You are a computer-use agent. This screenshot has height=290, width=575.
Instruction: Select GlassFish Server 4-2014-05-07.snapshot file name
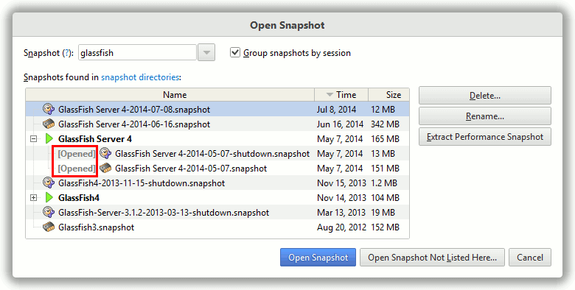pyautogui.click(x=191, y=169)
